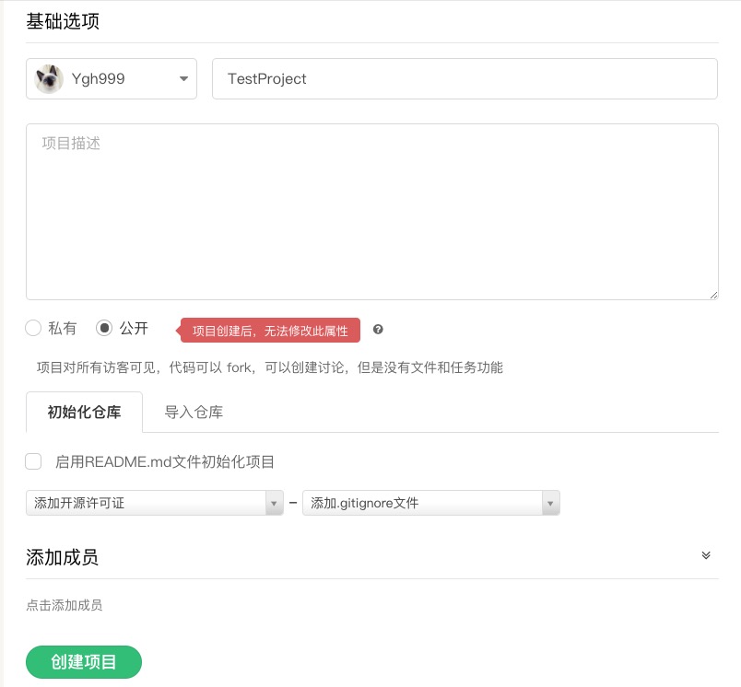The image size is (741, 687).
Task: Click the 添加成员 section heading
Action: [63, 557]
